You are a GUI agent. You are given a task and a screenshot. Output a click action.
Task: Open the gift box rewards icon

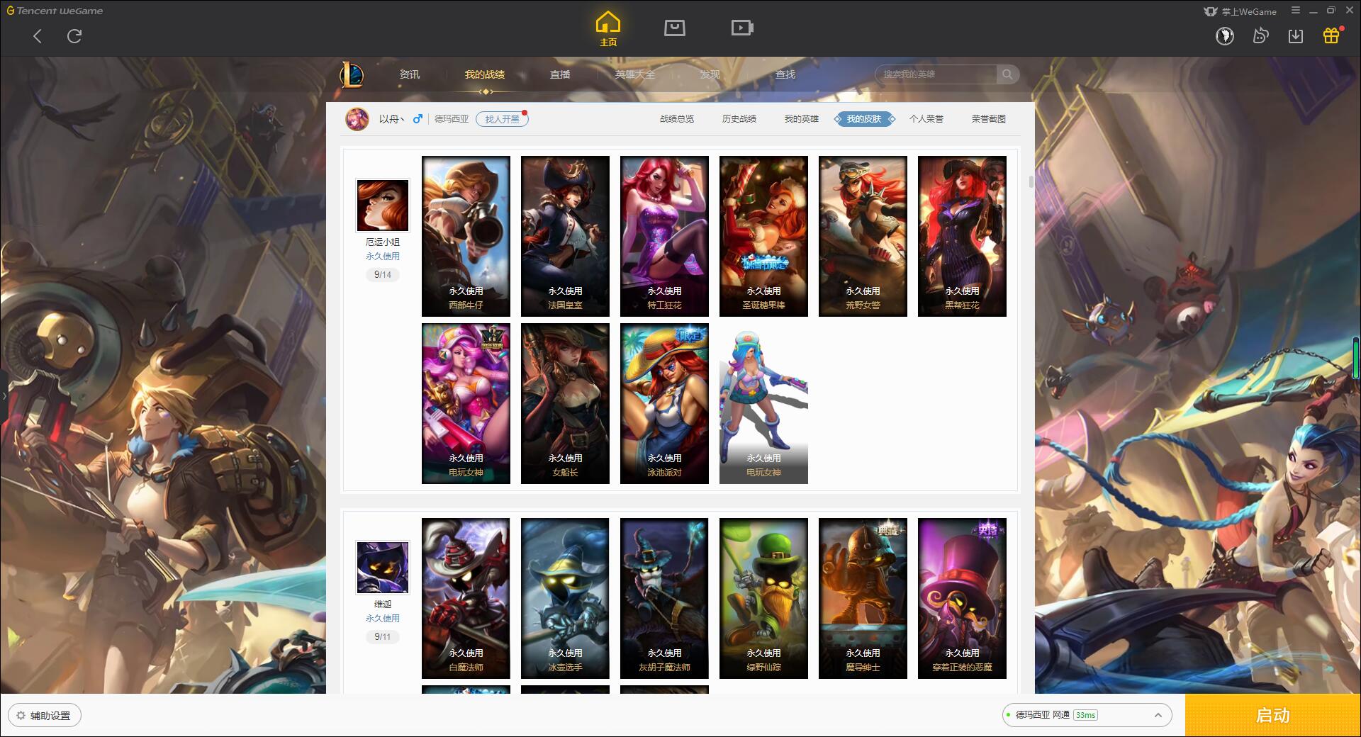tap(1331, 35)
